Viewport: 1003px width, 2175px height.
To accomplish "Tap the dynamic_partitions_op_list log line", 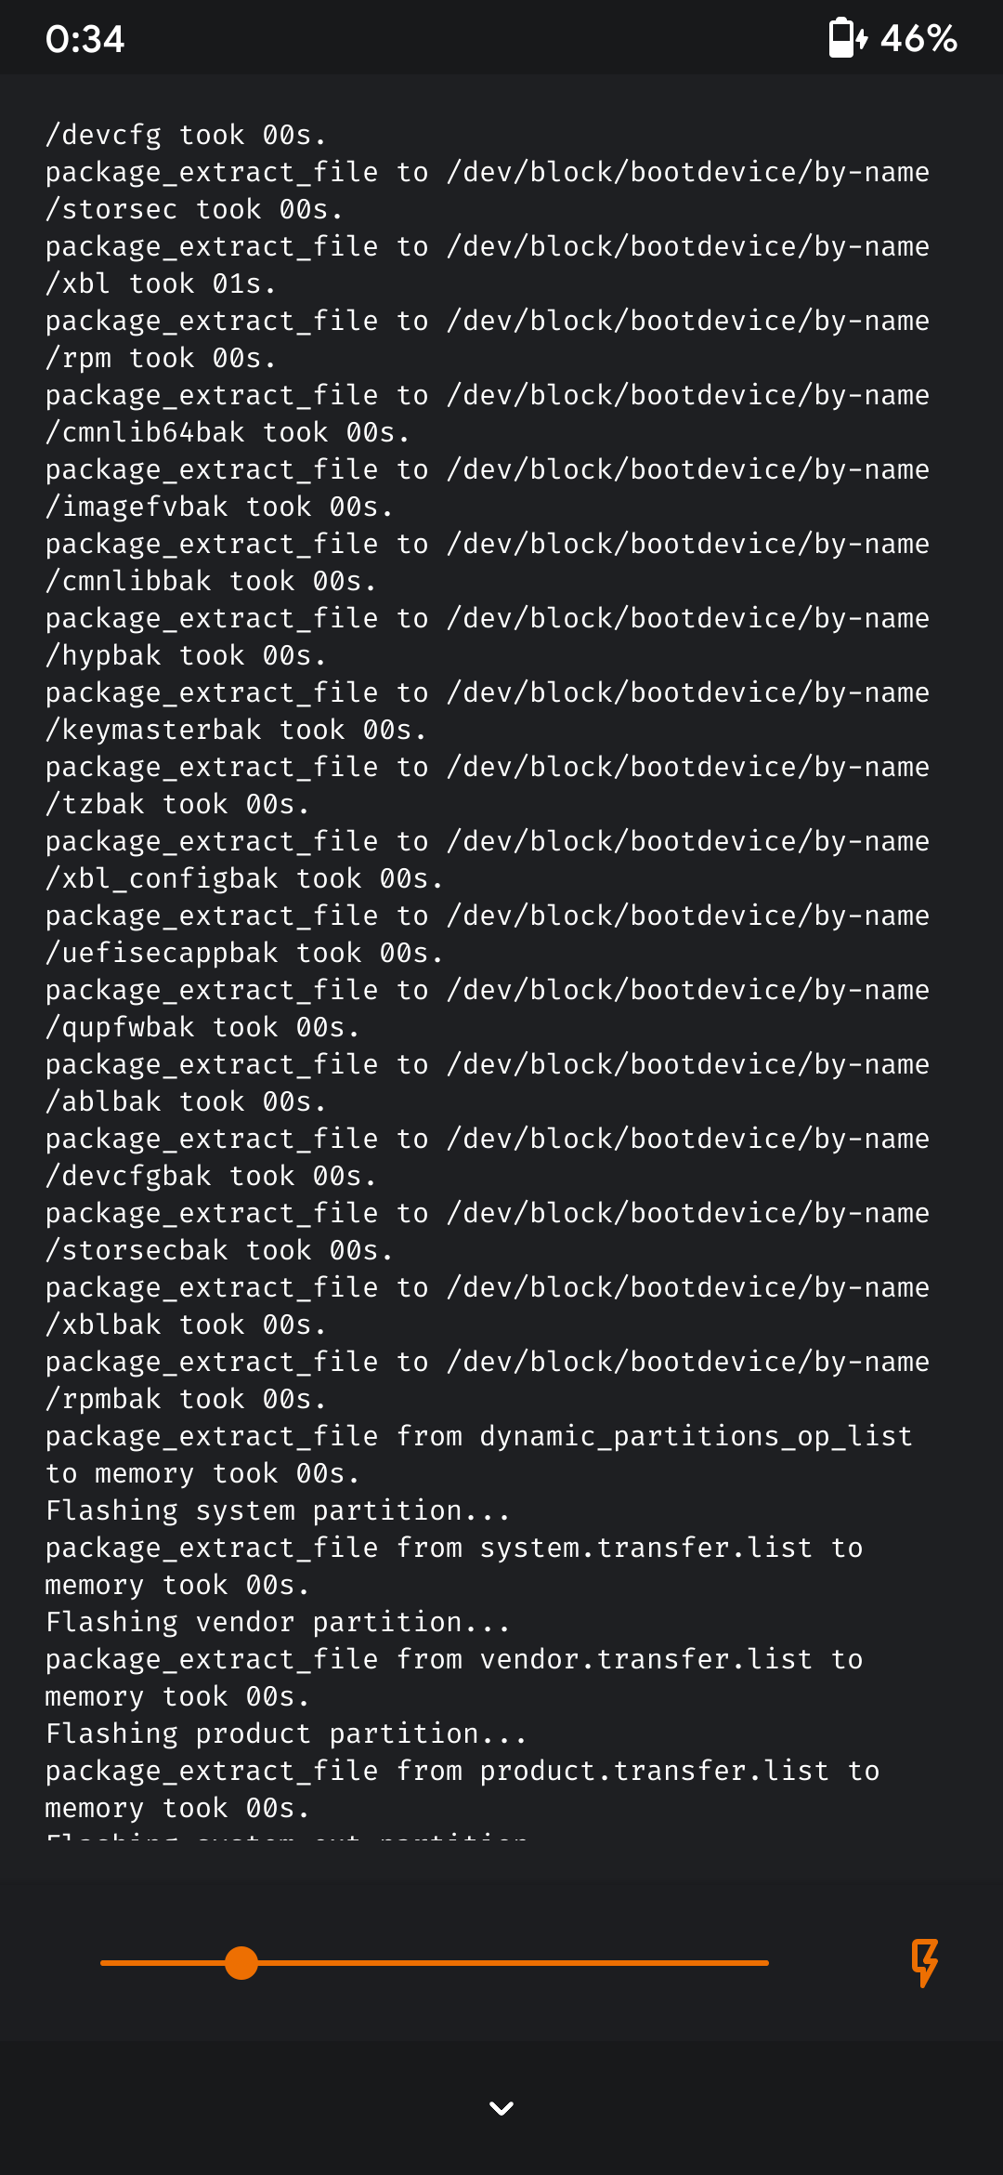I will pos(479,1455).
